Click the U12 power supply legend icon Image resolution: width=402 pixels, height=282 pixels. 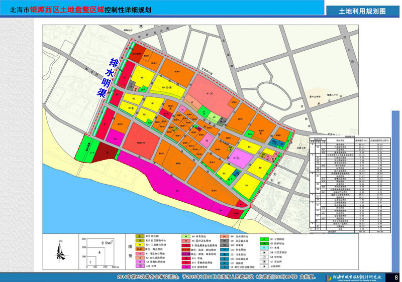coord(224,249)
